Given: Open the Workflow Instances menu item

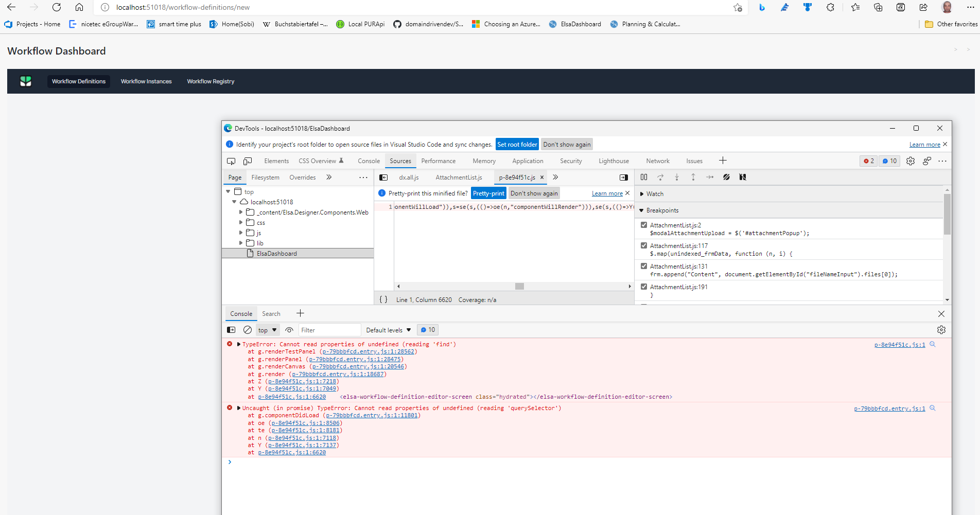Looking at the screenshot, I should (x=146, y=81).
